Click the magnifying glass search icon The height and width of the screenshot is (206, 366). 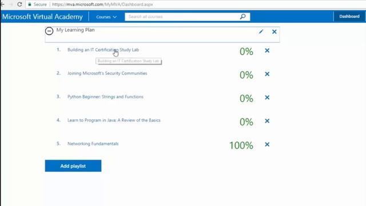coord(242,17)
